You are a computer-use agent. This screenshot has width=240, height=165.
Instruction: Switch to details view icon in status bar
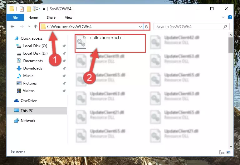[222, 152]
